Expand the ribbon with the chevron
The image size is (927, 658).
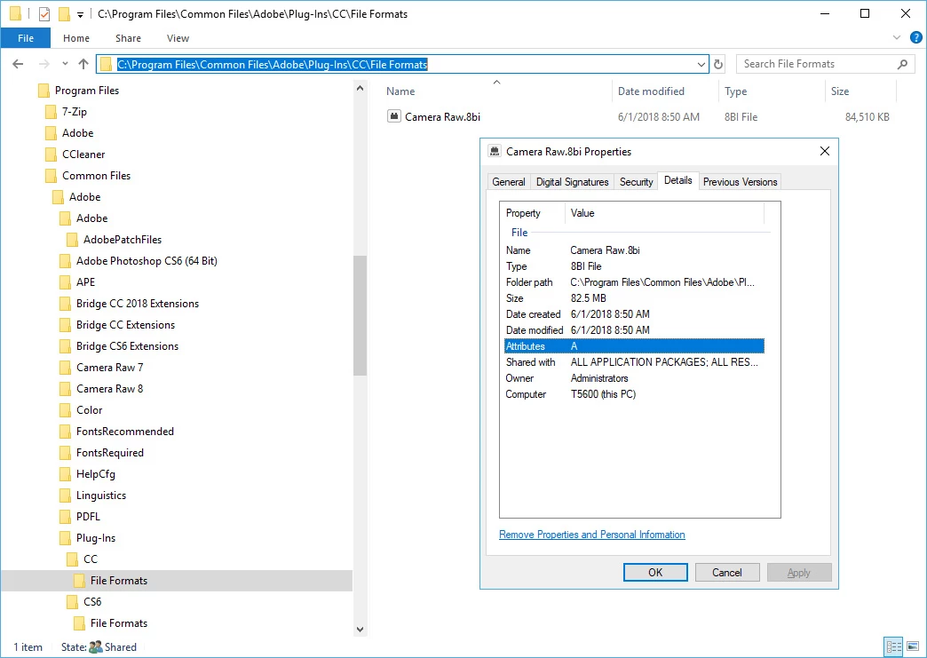(x=896, y=38)
